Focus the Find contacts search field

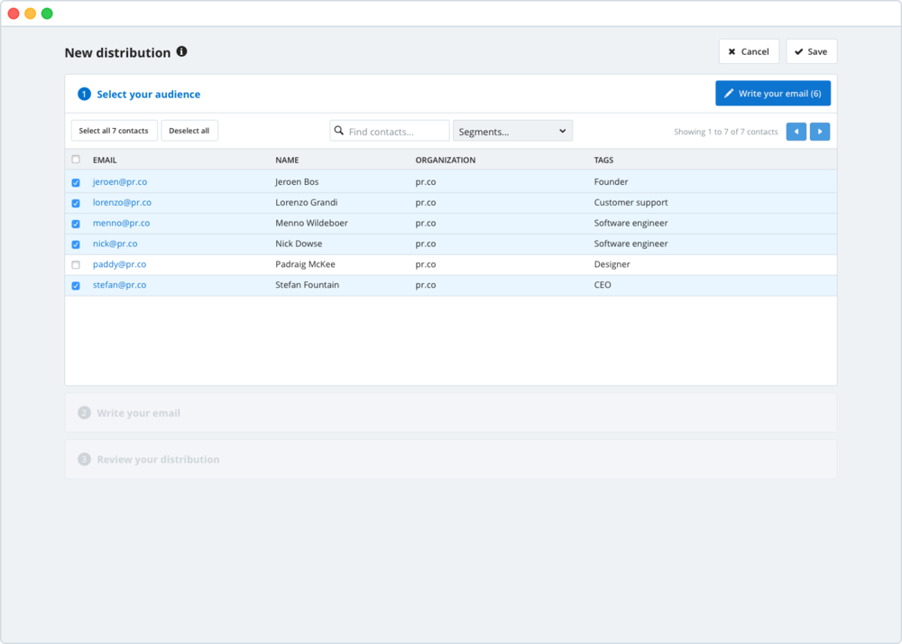[390, 131]
